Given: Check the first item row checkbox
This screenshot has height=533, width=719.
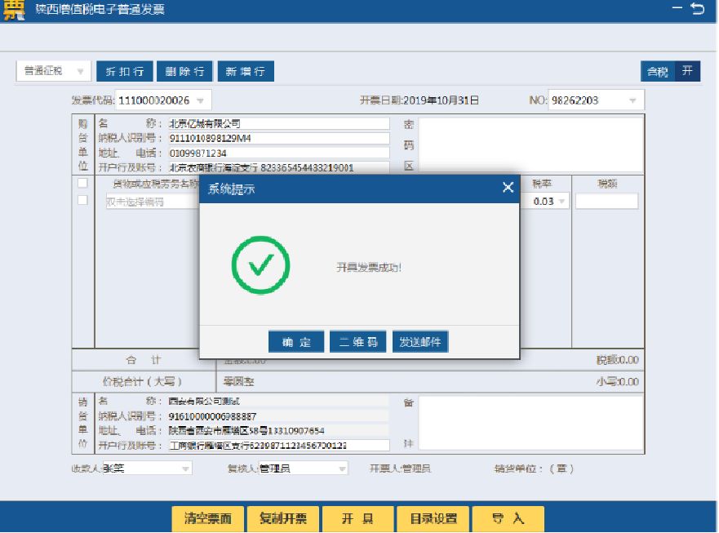Looking at the screenshot, I should click(x=82, y=201).
